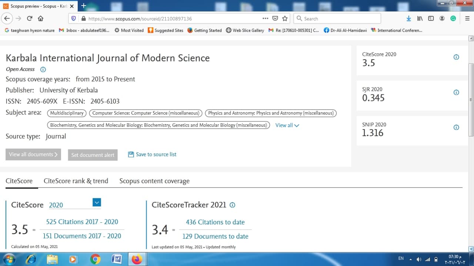
Task: Open the CiteScore year 2020 dropdown
Action: 97,202
